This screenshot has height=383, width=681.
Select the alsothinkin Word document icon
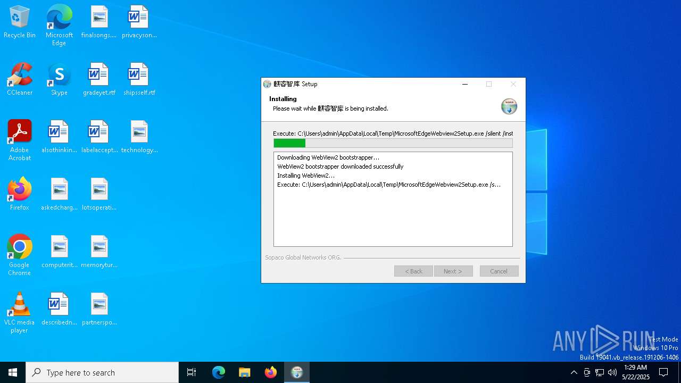pyautogui.click(x=59, y=137)
